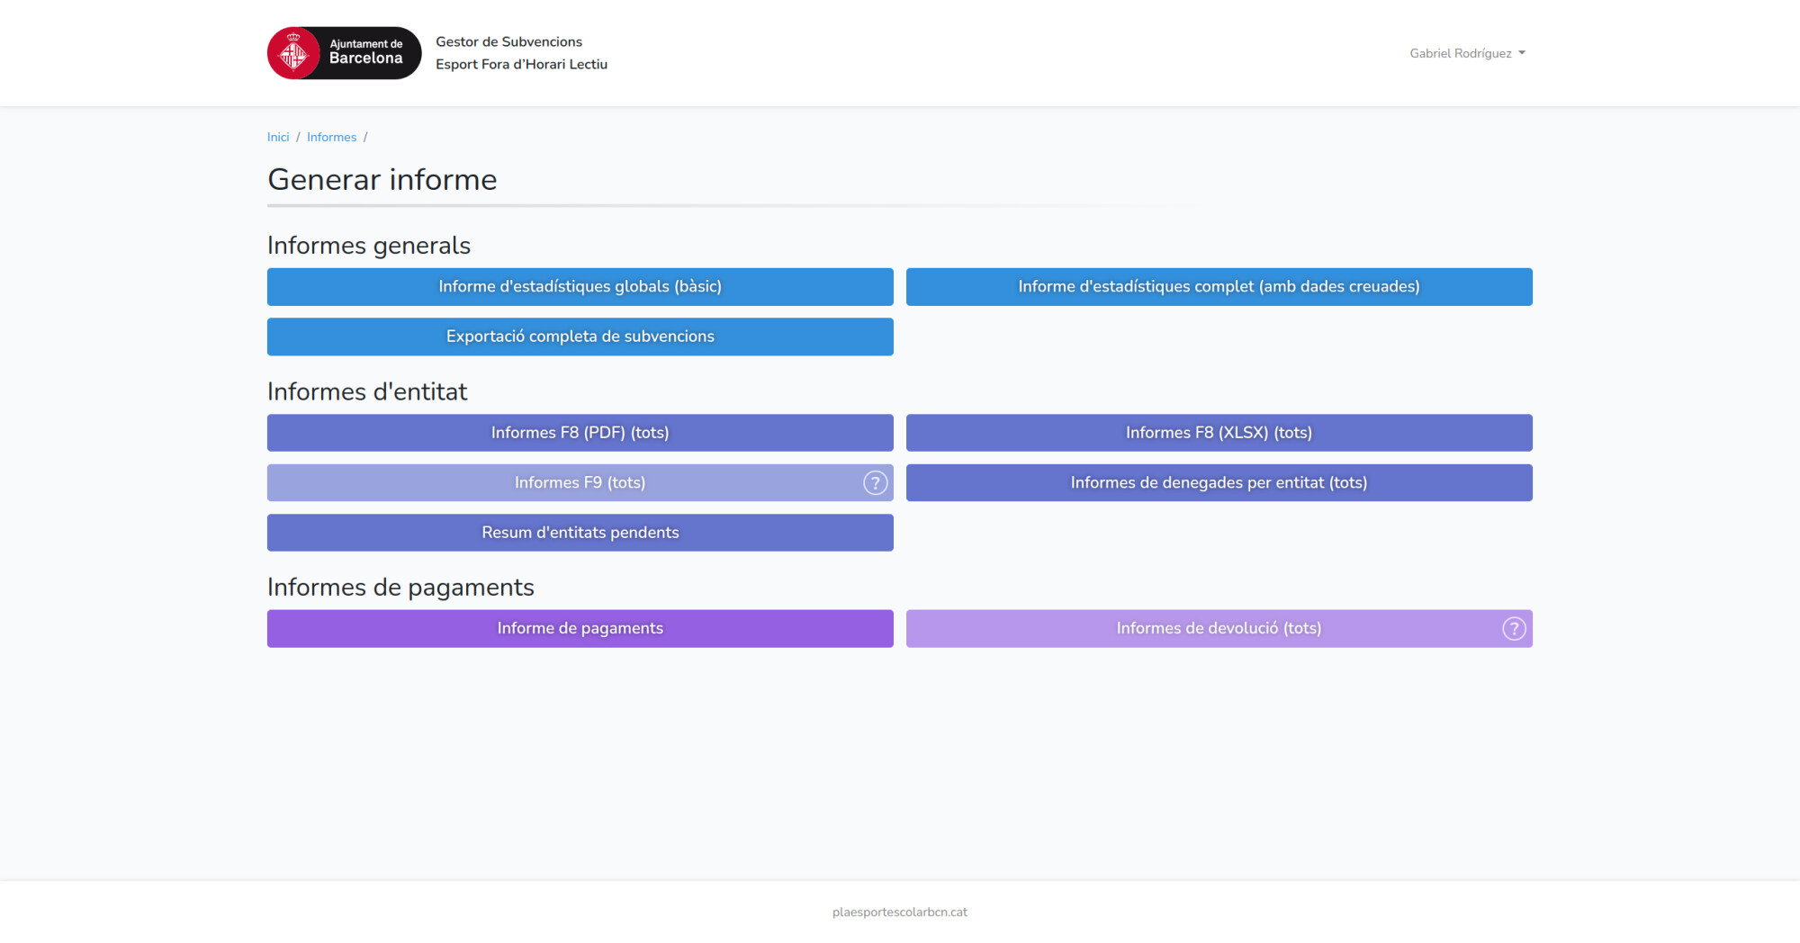
Task: Open help icon on Informes de devolució button
Action: click(1514, 629)
